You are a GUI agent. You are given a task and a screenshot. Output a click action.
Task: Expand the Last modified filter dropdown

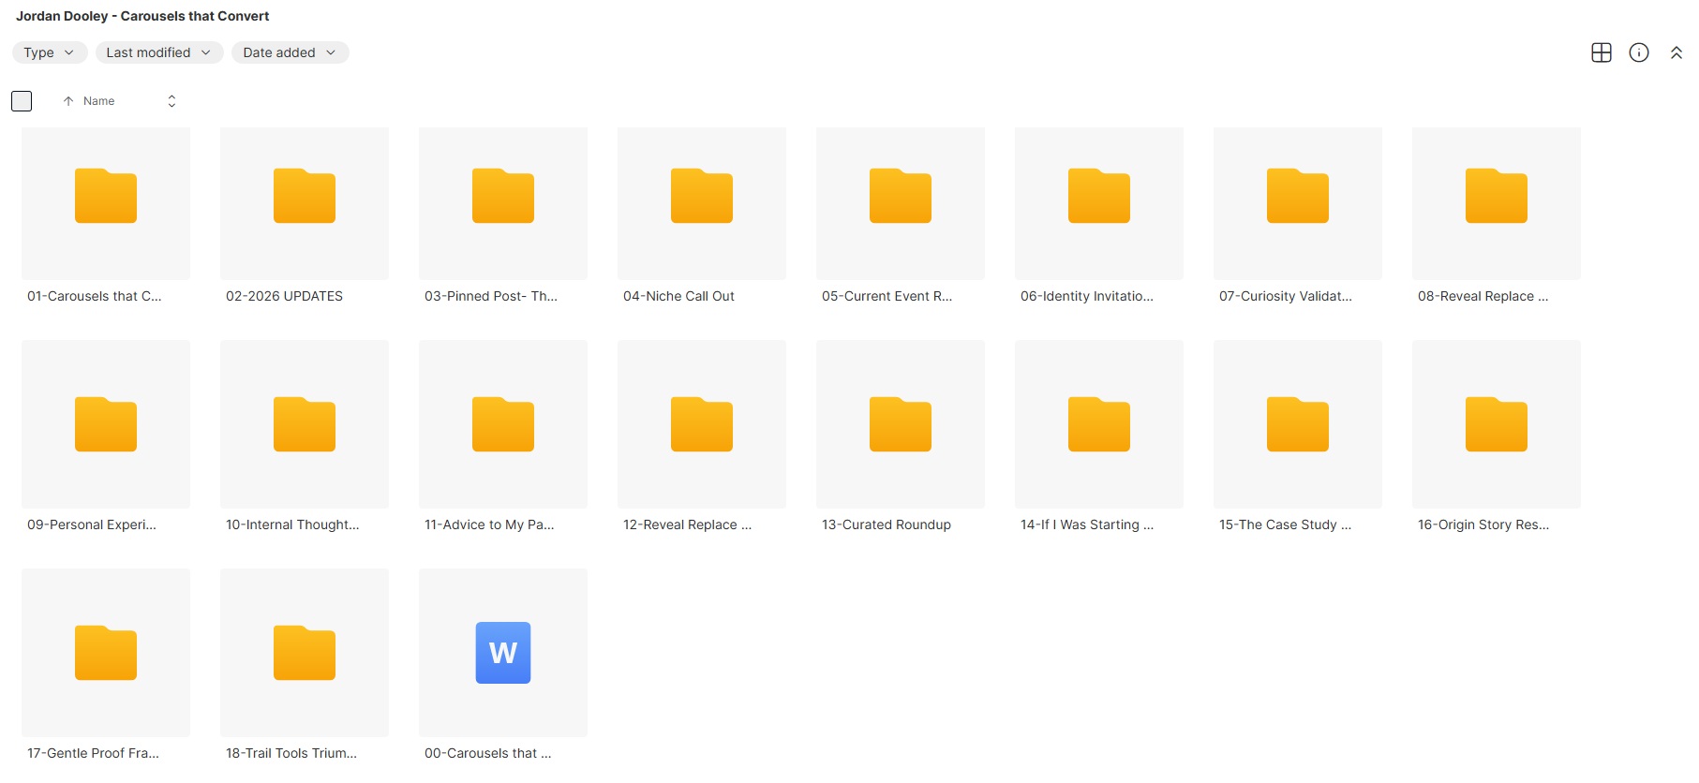tap(158, 52)
